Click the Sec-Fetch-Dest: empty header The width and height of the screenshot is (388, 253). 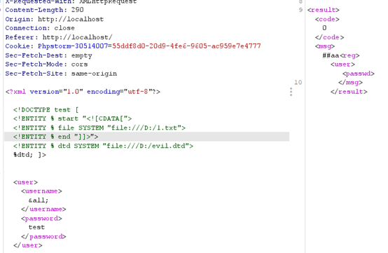tap(48, 55)
